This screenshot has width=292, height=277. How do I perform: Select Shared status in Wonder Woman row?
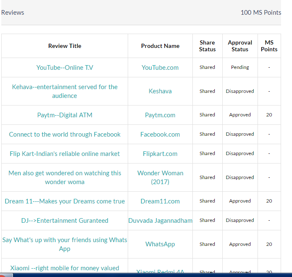(x=207, y=177)
